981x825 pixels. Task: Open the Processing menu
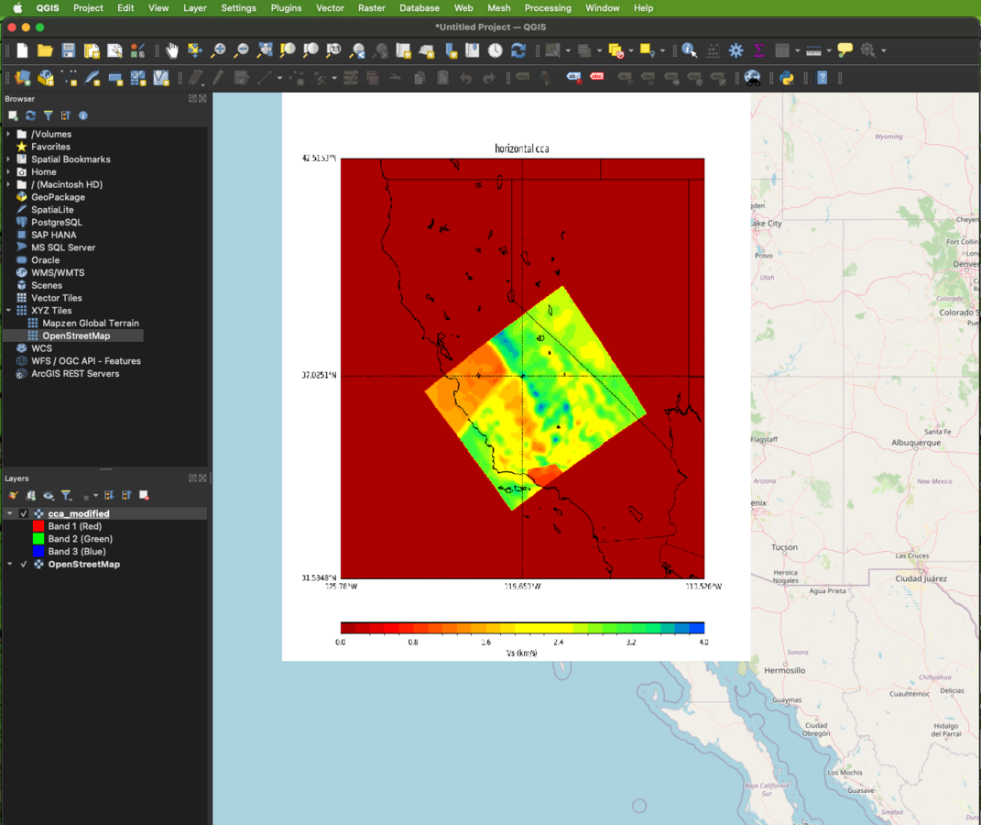(x=547, y=7)
